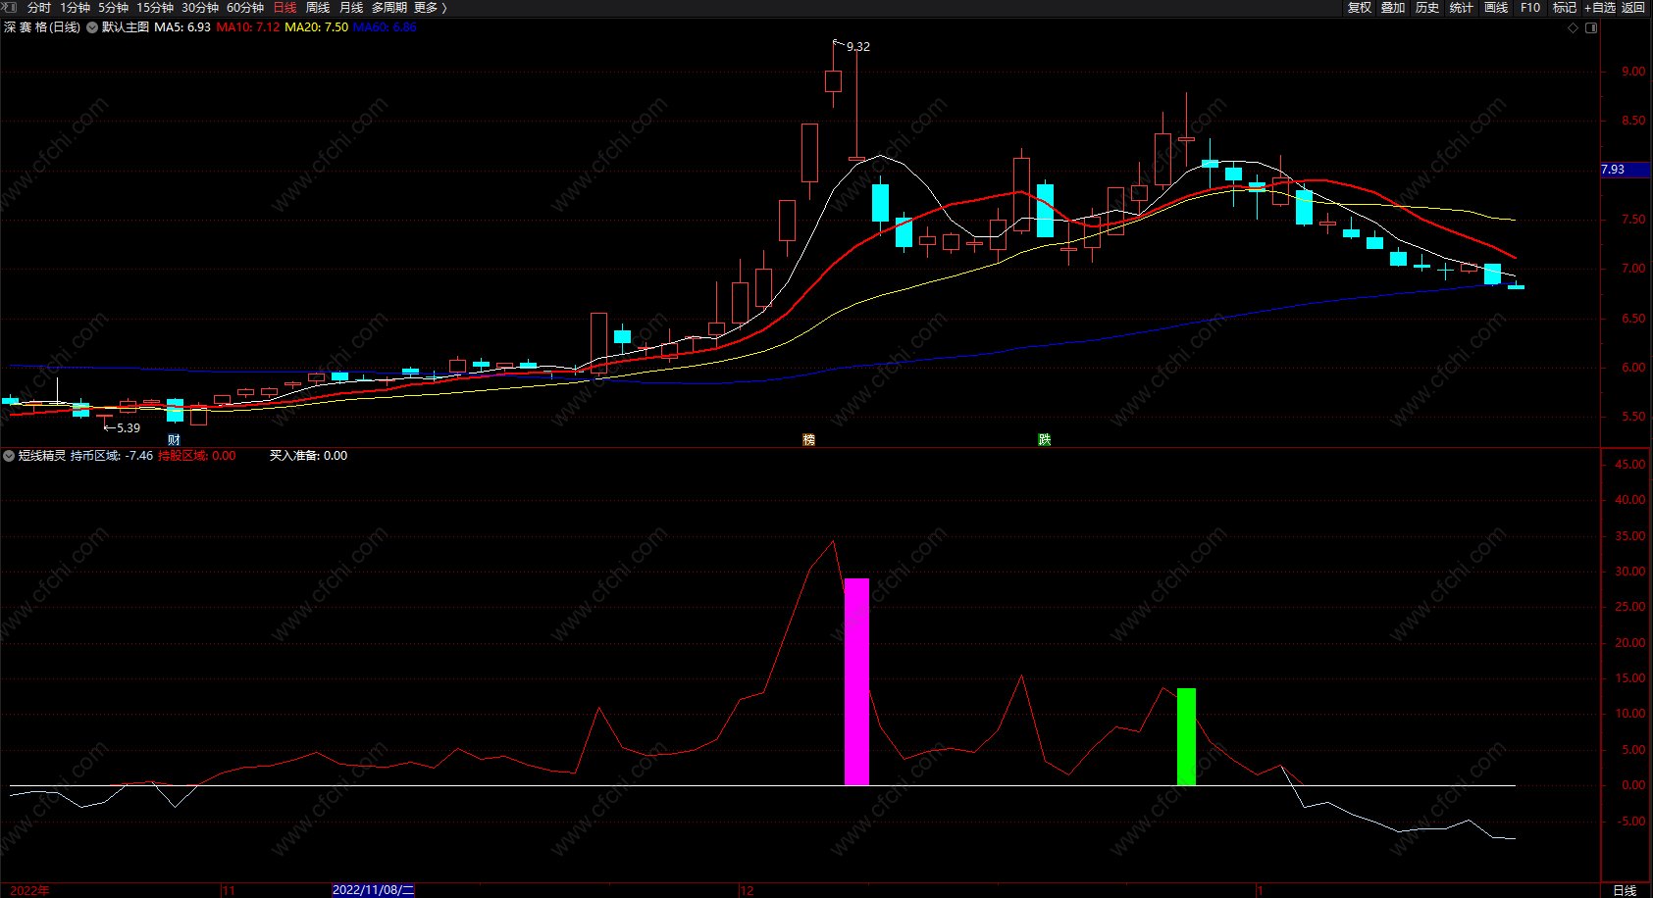This screenshot has height=898, width=1653.
Task: Click the panel toggle icon at top-left corner
Action: [9, 7]
